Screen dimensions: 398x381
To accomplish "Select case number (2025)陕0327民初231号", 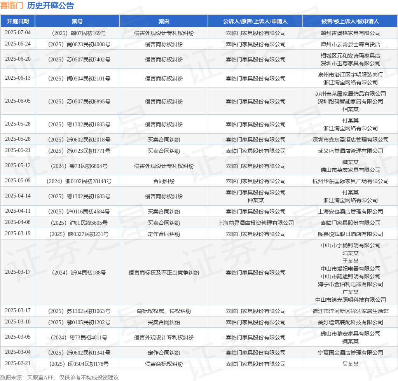I will [x=79, y=234].
